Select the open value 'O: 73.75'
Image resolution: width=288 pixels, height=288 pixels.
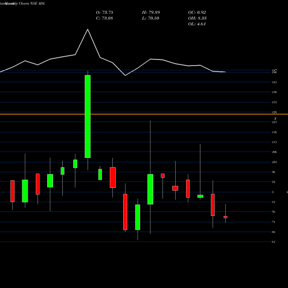(104, 13)
